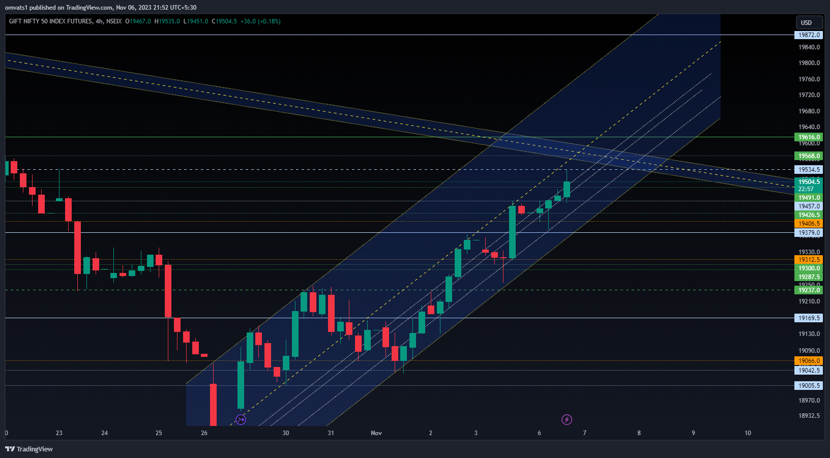This screenshot has height=458, width=830.
Task: Click the 19090.0 price axis tick
Action: tap(809, 351)
